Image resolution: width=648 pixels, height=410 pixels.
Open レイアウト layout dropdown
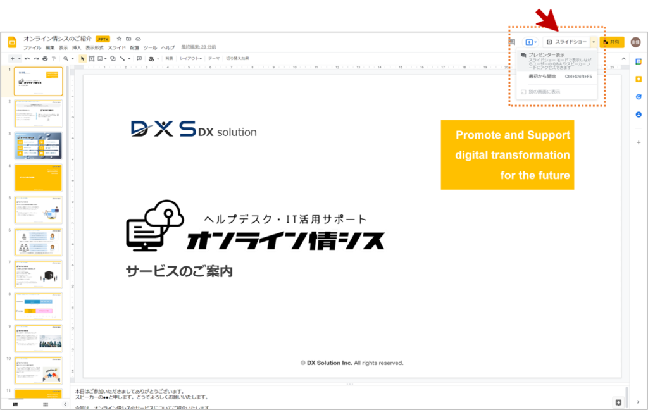point(191,59)
